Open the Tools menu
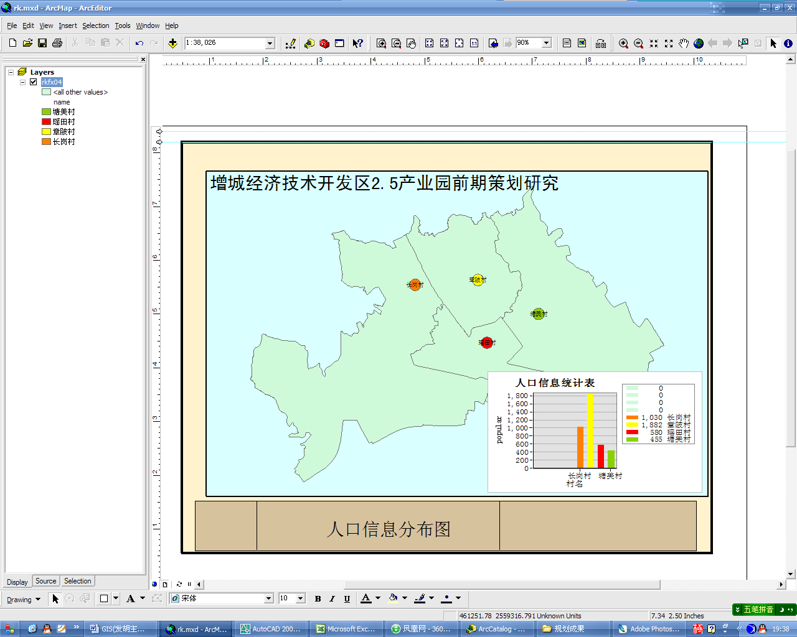 click(123, 26)
